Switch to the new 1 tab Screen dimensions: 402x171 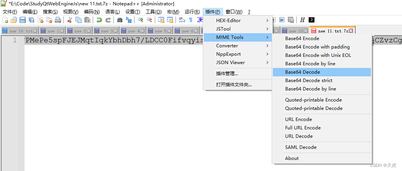[52, 31]
